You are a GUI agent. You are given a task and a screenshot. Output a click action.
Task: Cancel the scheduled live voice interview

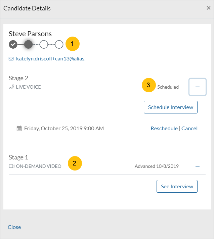189,128
